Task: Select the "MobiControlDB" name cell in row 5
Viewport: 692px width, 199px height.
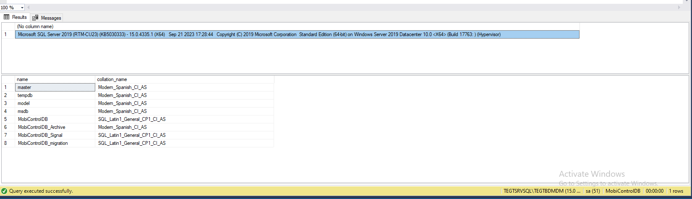Action: click(x=55, y=119)
